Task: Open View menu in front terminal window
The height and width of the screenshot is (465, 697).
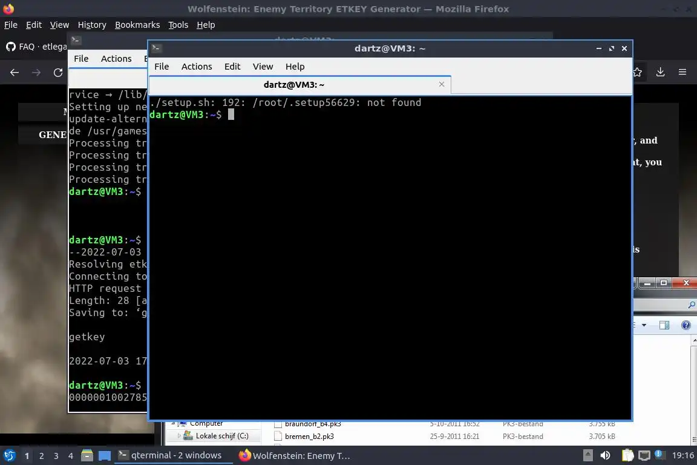Action: click(x=263, y=67)
